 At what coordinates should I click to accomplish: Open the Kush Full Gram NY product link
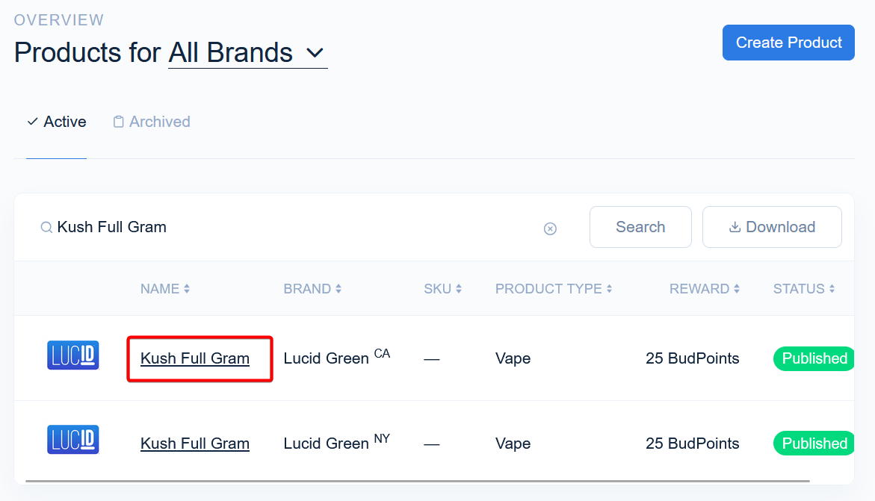tap(195, 444)
